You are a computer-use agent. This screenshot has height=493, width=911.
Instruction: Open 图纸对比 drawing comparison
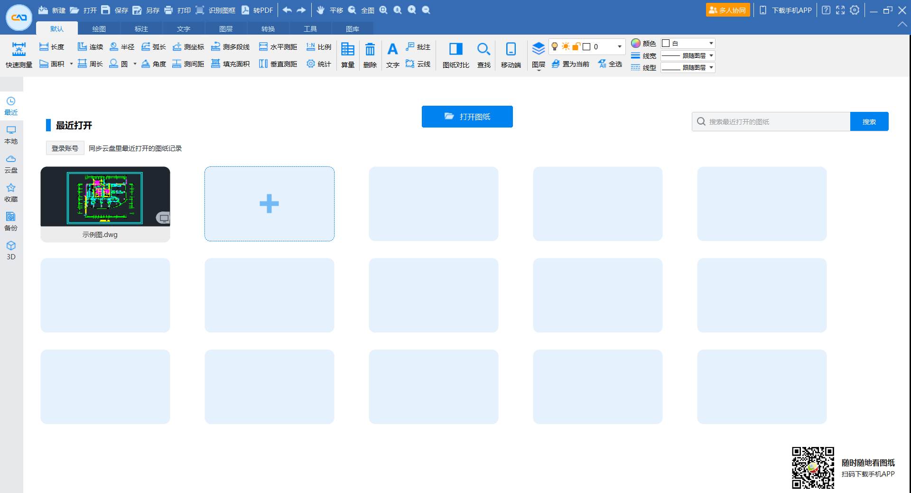(x=456, y=55)
